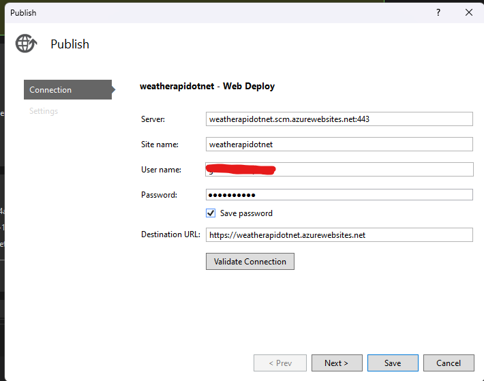The width and height of the screenshot is (484, 381).
Task: Click the Password input field
Action: 339,195
